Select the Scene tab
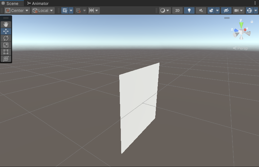The width and height of the screenshot is (259, 167). pos(12,3)
